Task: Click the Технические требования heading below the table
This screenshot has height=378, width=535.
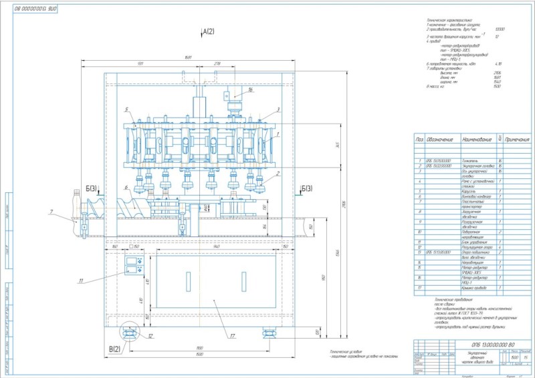Action: (453, 300)
